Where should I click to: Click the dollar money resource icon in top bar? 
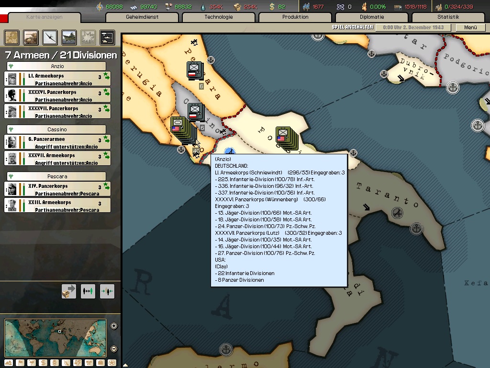coord(272,7)
